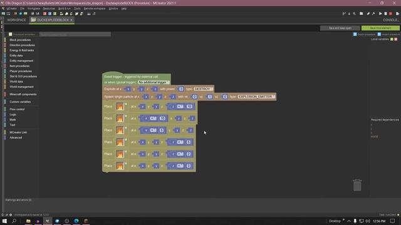Select the Advanced category
The image size is (401, 225).
pos(16,137)
